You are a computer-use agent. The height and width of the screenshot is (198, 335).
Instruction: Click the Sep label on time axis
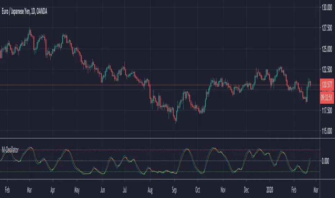click(x=174, y=190)
